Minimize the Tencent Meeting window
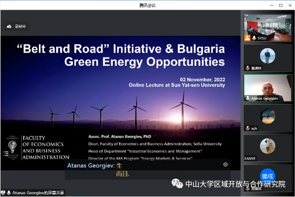Viewport: 295px width, 197px height. [271, 5]
